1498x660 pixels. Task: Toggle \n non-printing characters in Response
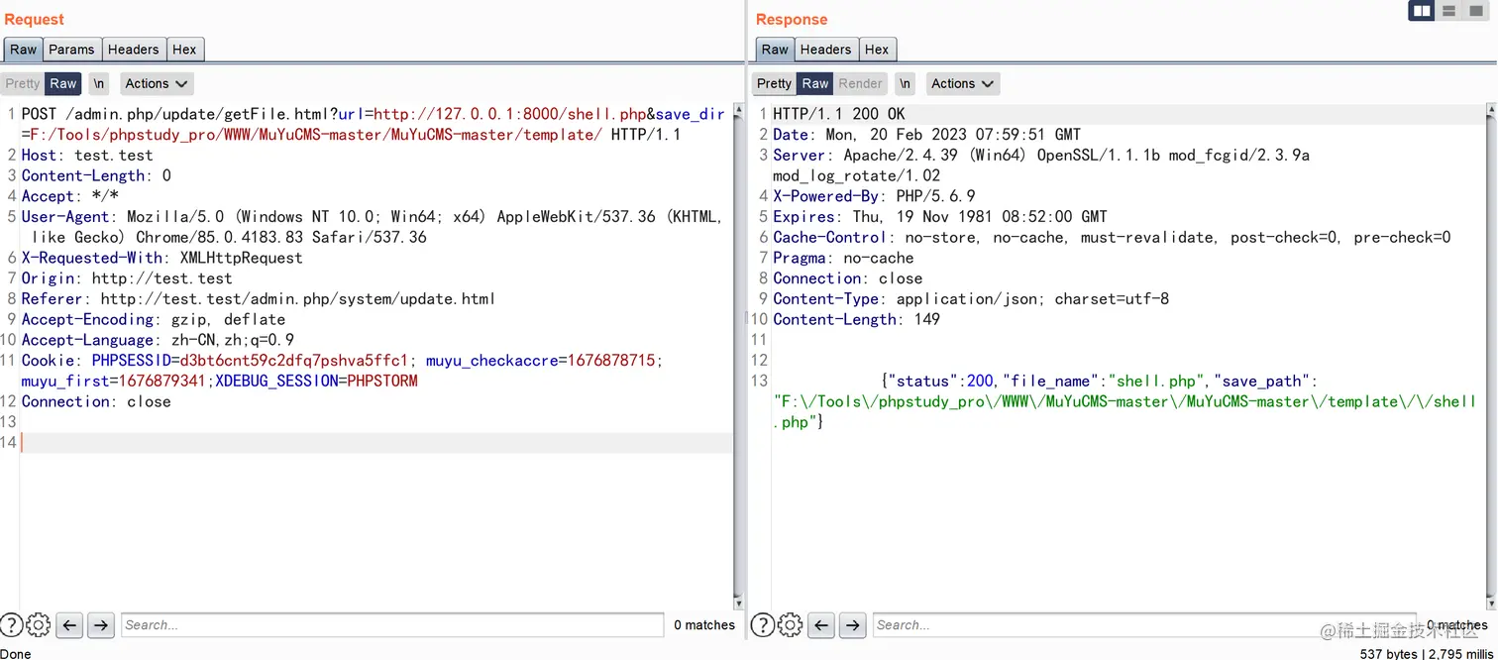coord(905,83)
